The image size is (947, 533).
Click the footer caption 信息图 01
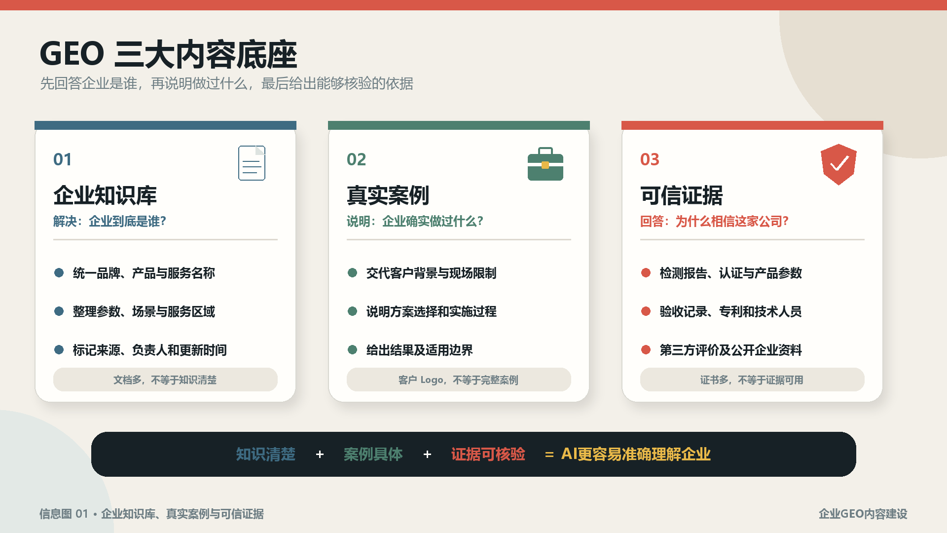click(x=64, y=514)
